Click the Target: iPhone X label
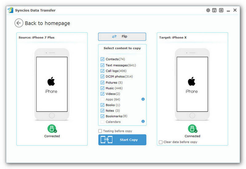The image size is (246, 169). (173, 37)
